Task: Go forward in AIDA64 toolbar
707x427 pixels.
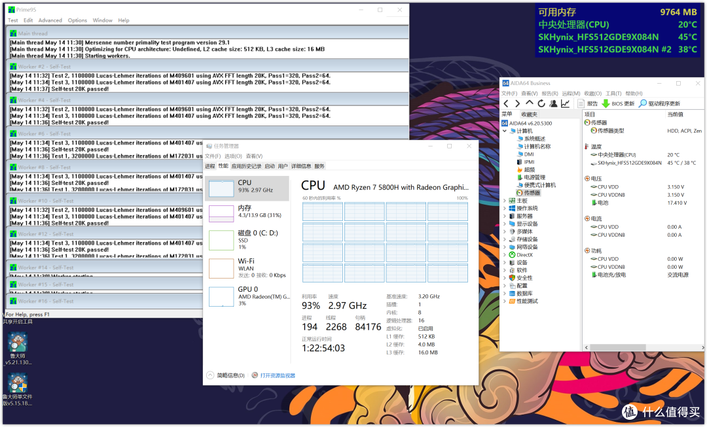Action: [518, 103]
